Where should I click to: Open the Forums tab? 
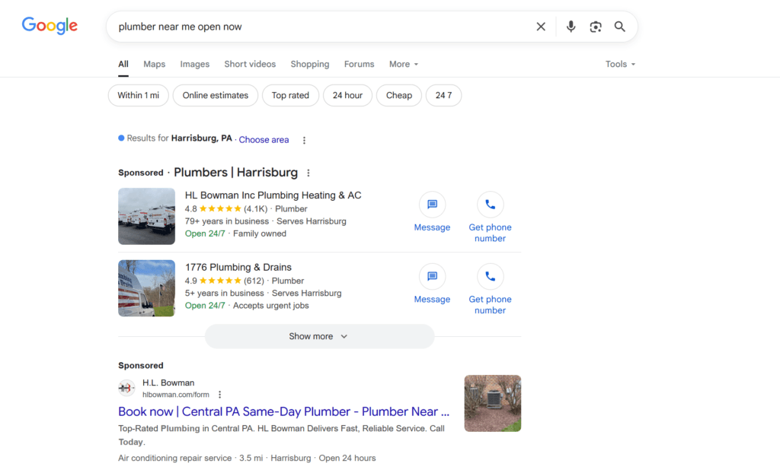[360, 64]
